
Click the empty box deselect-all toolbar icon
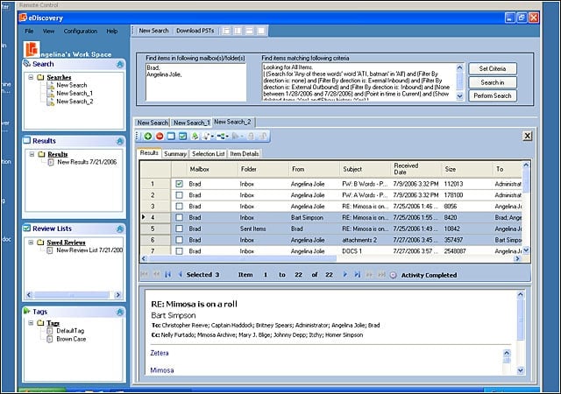click(171, 137)
